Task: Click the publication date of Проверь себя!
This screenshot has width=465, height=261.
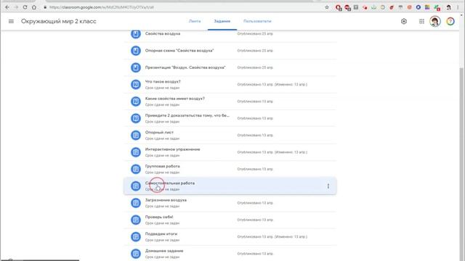Action: 255,220
